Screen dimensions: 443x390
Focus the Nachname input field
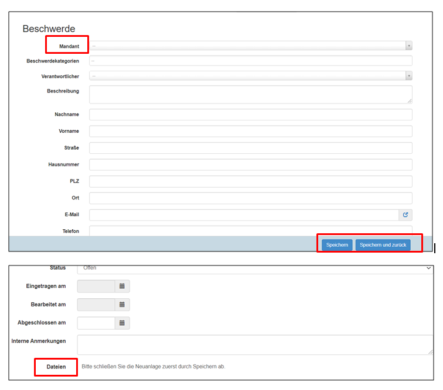coord(250,115)
